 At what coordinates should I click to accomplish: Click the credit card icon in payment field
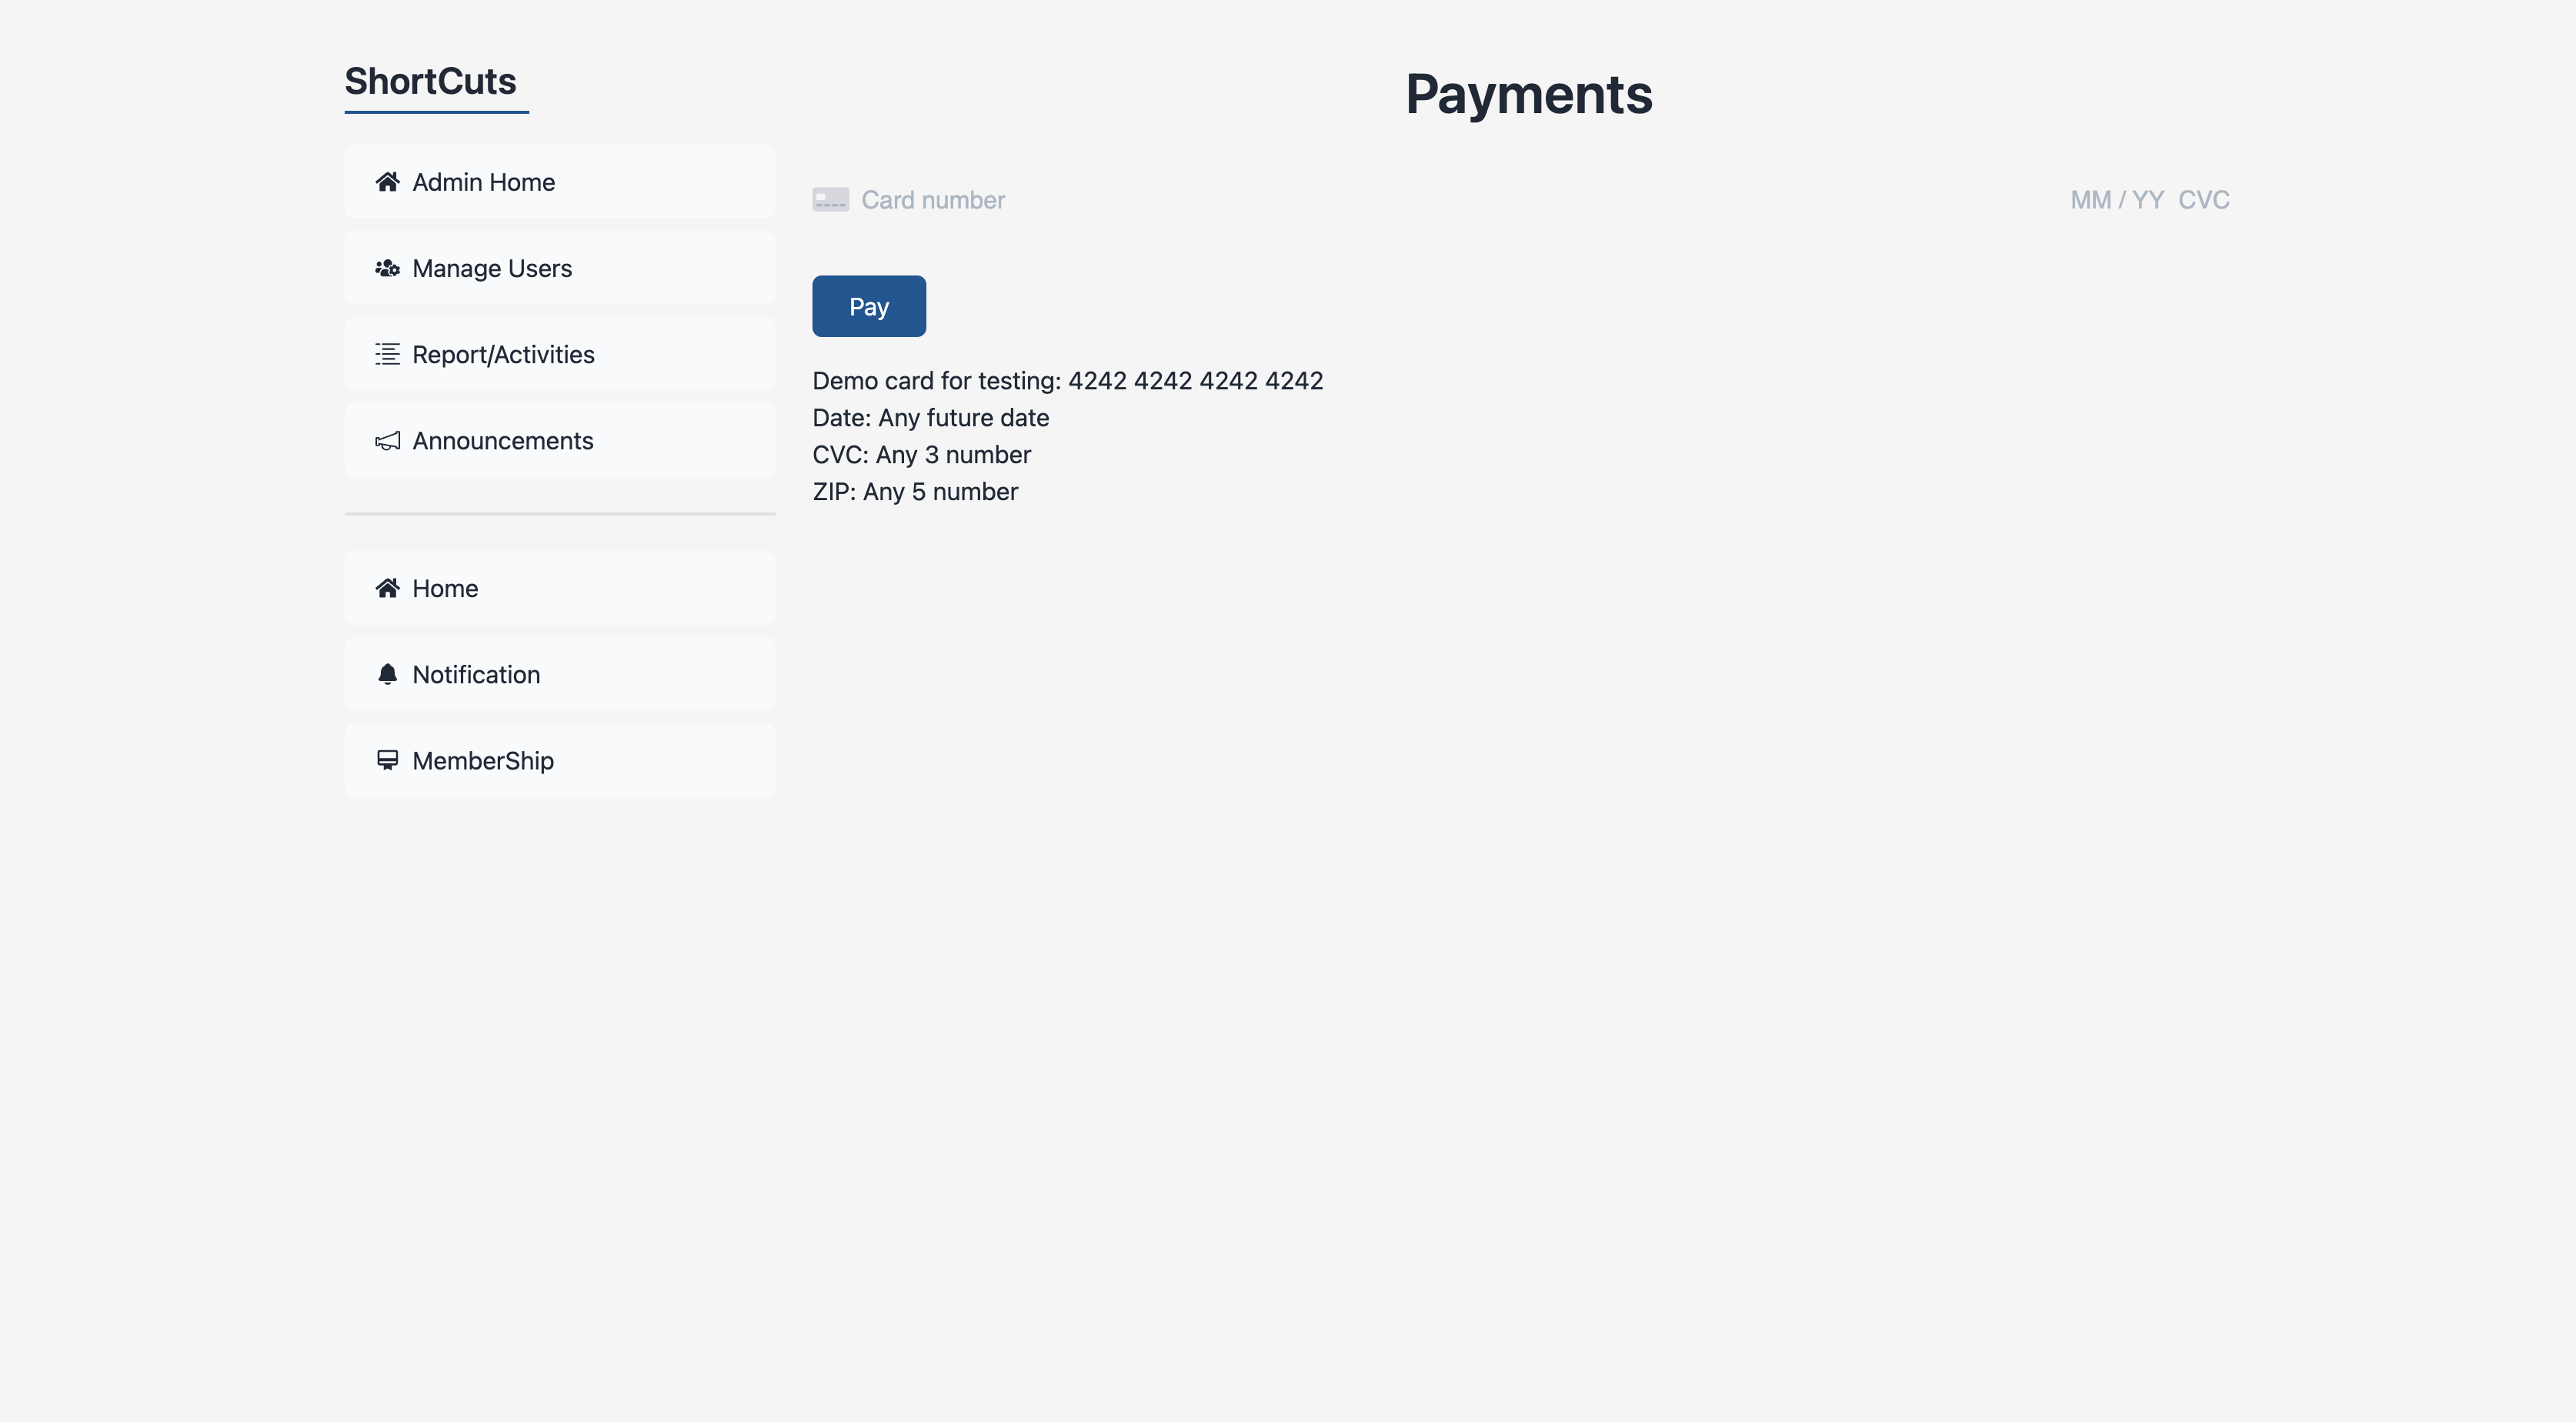(x=830, y=200)
